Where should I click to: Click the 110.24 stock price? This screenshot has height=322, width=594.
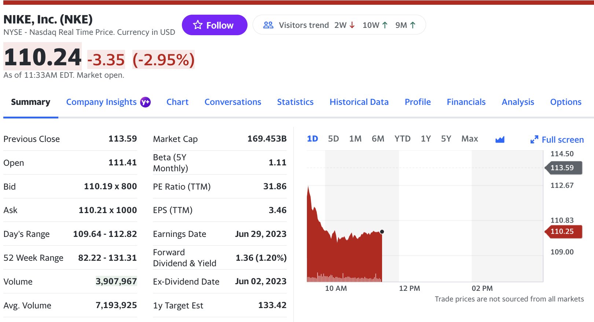[x=43, y=57]
